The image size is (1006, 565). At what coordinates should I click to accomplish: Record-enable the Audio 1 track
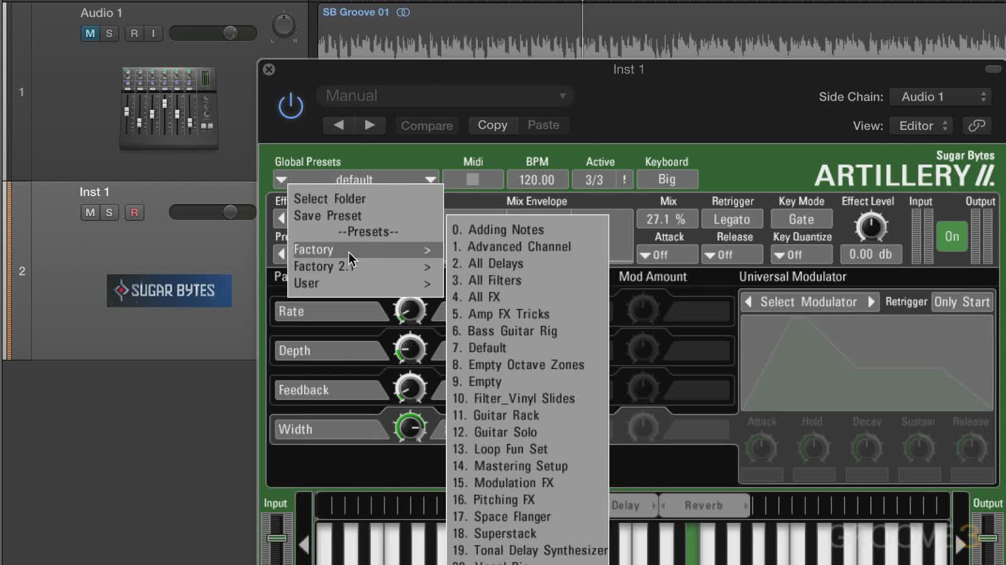click(x=134, y=33)
